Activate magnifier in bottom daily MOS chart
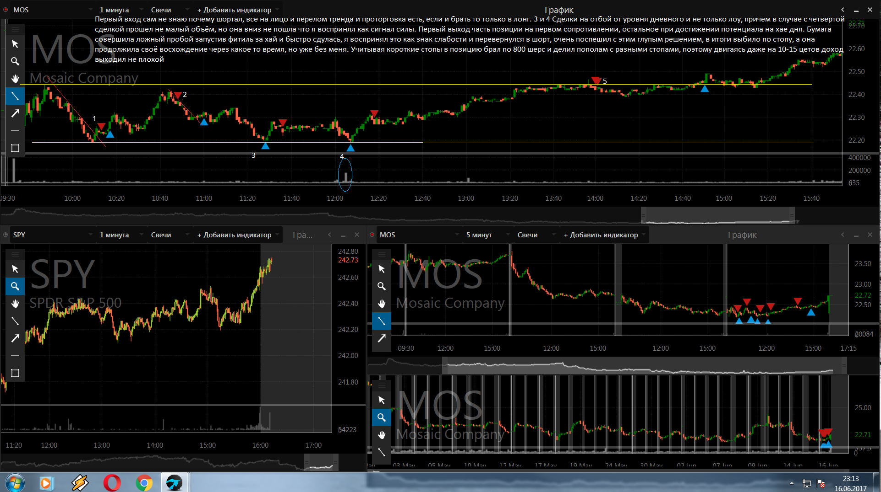The width and height of the screenshot is (881, 492). (x=381, y=417)
